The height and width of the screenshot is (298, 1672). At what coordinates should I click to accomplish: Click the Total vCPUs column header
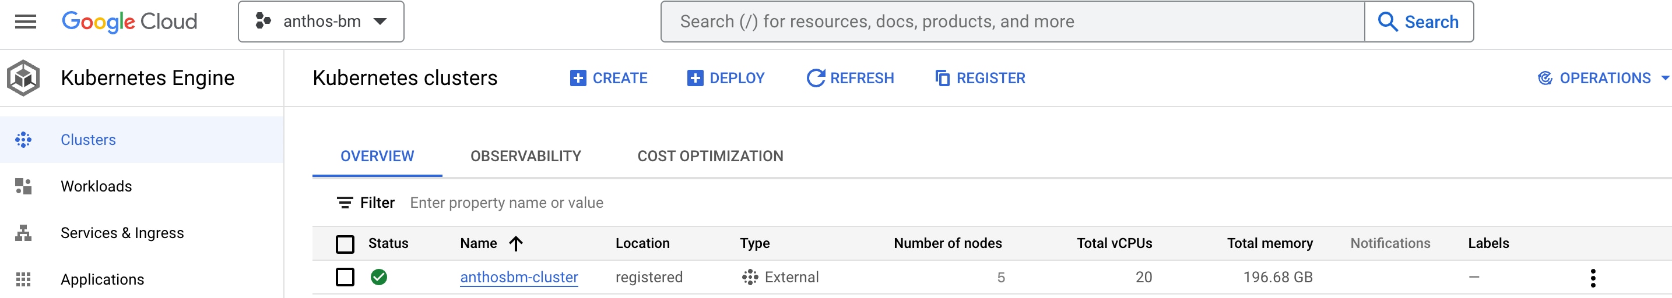(1115, 244)
